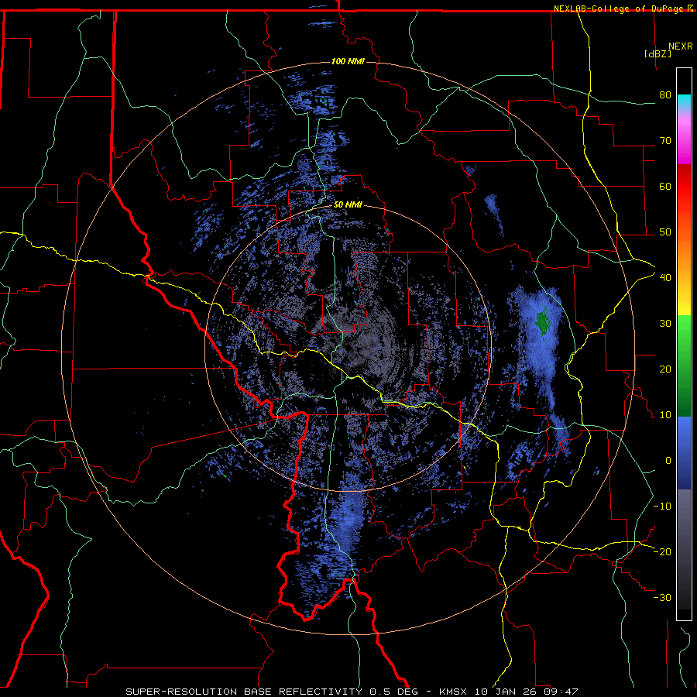Click the 70 value on the dBZ scale
Screen dimensions: 697x697
[x=665, y=141]
